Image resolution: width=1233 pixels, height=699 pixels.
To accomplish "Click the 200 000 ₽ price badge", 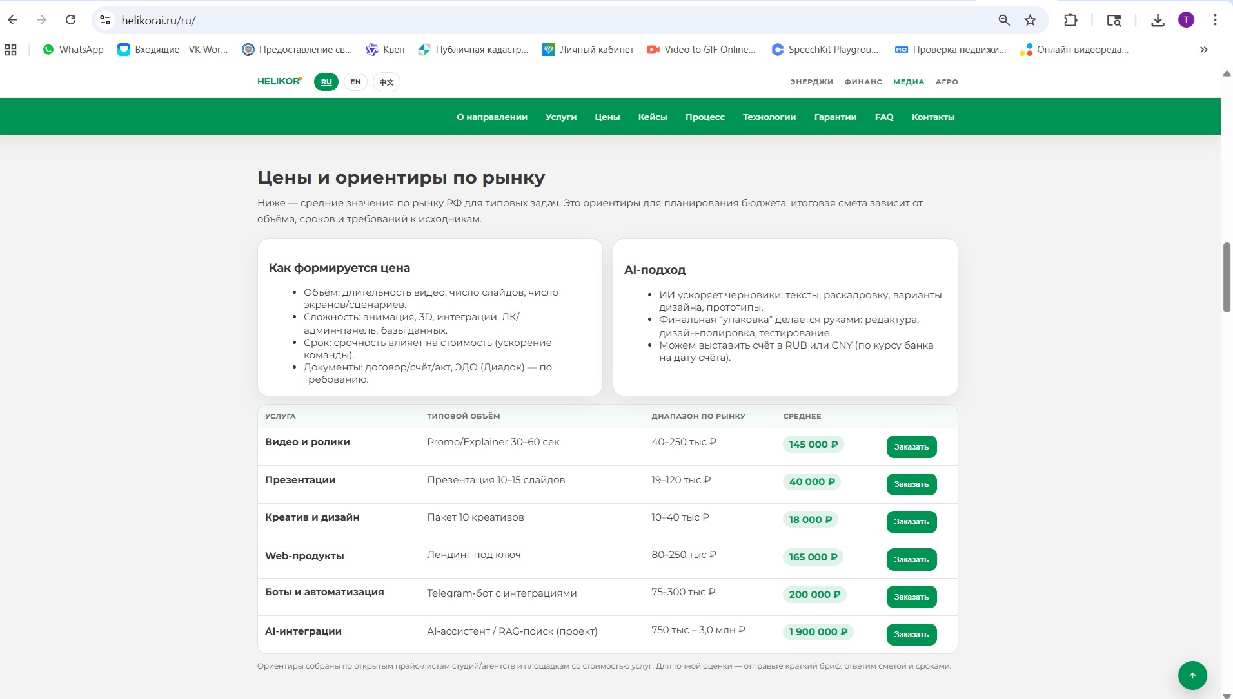I will click(814, 594).
